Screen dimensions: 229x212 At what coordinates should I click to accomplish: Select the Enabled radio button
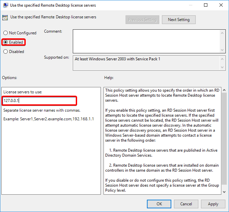[5, 42]
